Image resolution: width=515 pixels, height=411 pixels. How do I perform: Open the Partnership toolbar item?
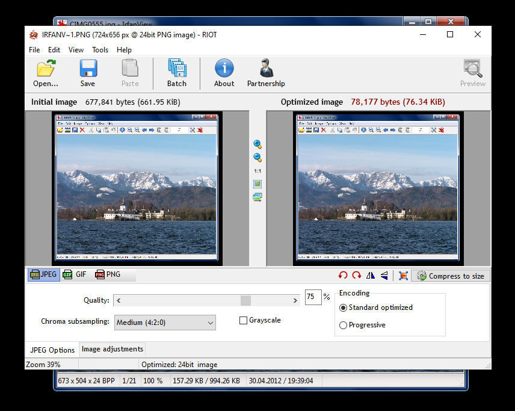coord(266,73)
